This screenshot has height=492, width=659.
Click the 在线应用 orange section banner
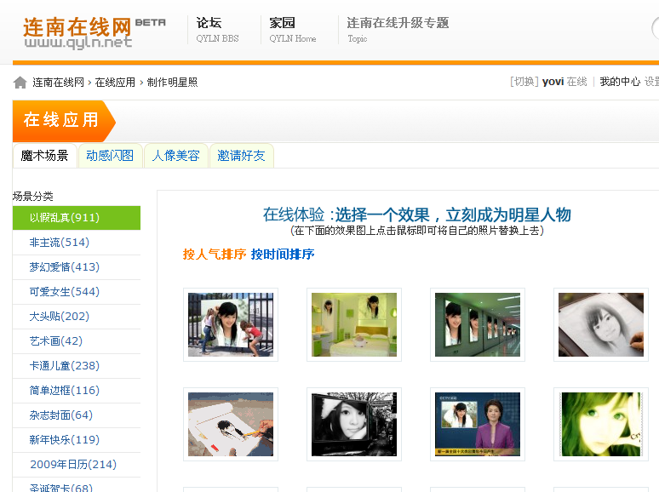coord(64,121)
